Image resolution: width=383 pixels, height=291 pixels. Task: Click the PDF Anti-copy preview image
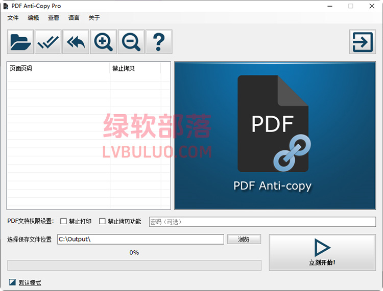tap(275, 136)
